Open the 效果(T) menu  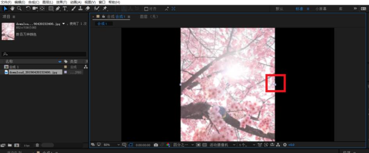[x=62, y=2]
